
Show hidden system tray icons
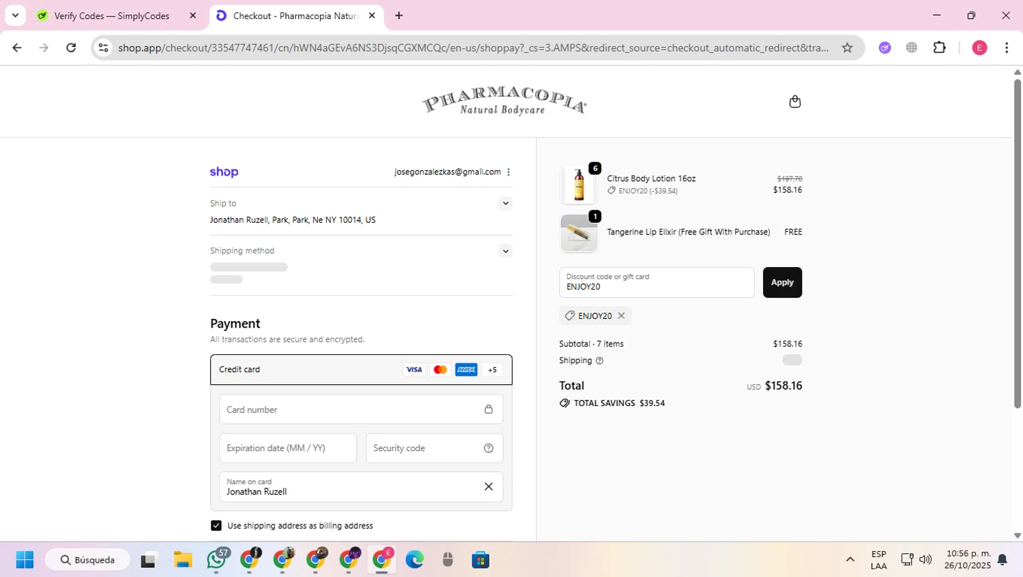click(x=850, y=560)
